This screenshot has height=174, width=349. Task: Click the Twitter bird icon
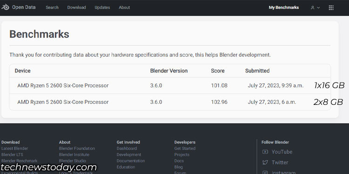265,162
